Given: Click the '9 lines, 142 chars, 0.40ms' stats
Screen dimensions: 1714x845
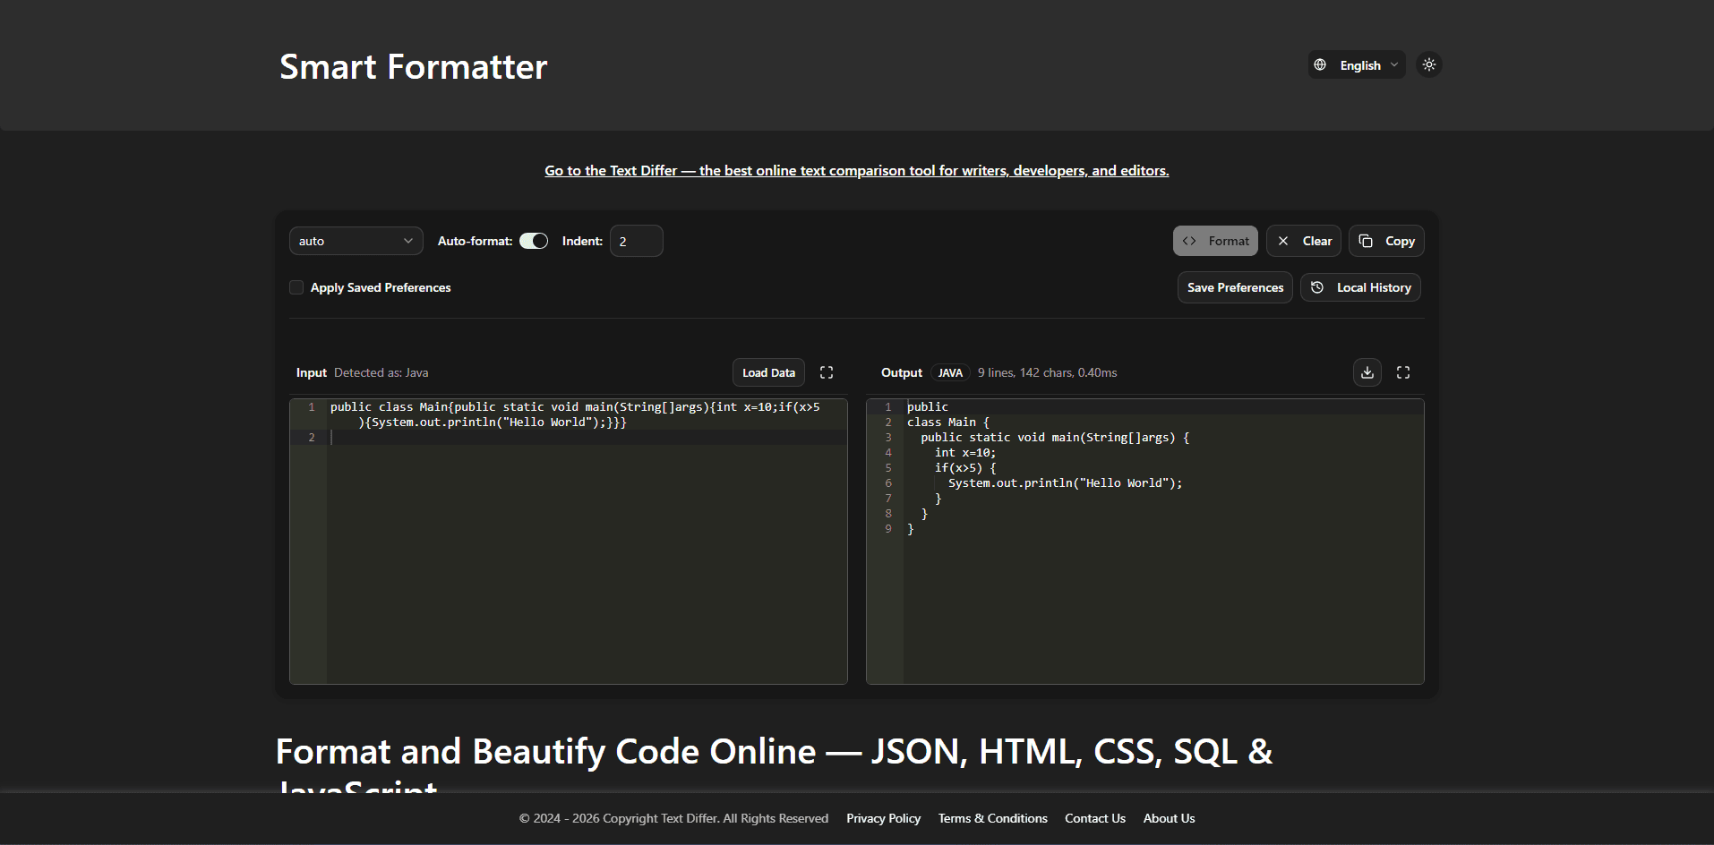Looking at the screenshot, I should 1047,372.
